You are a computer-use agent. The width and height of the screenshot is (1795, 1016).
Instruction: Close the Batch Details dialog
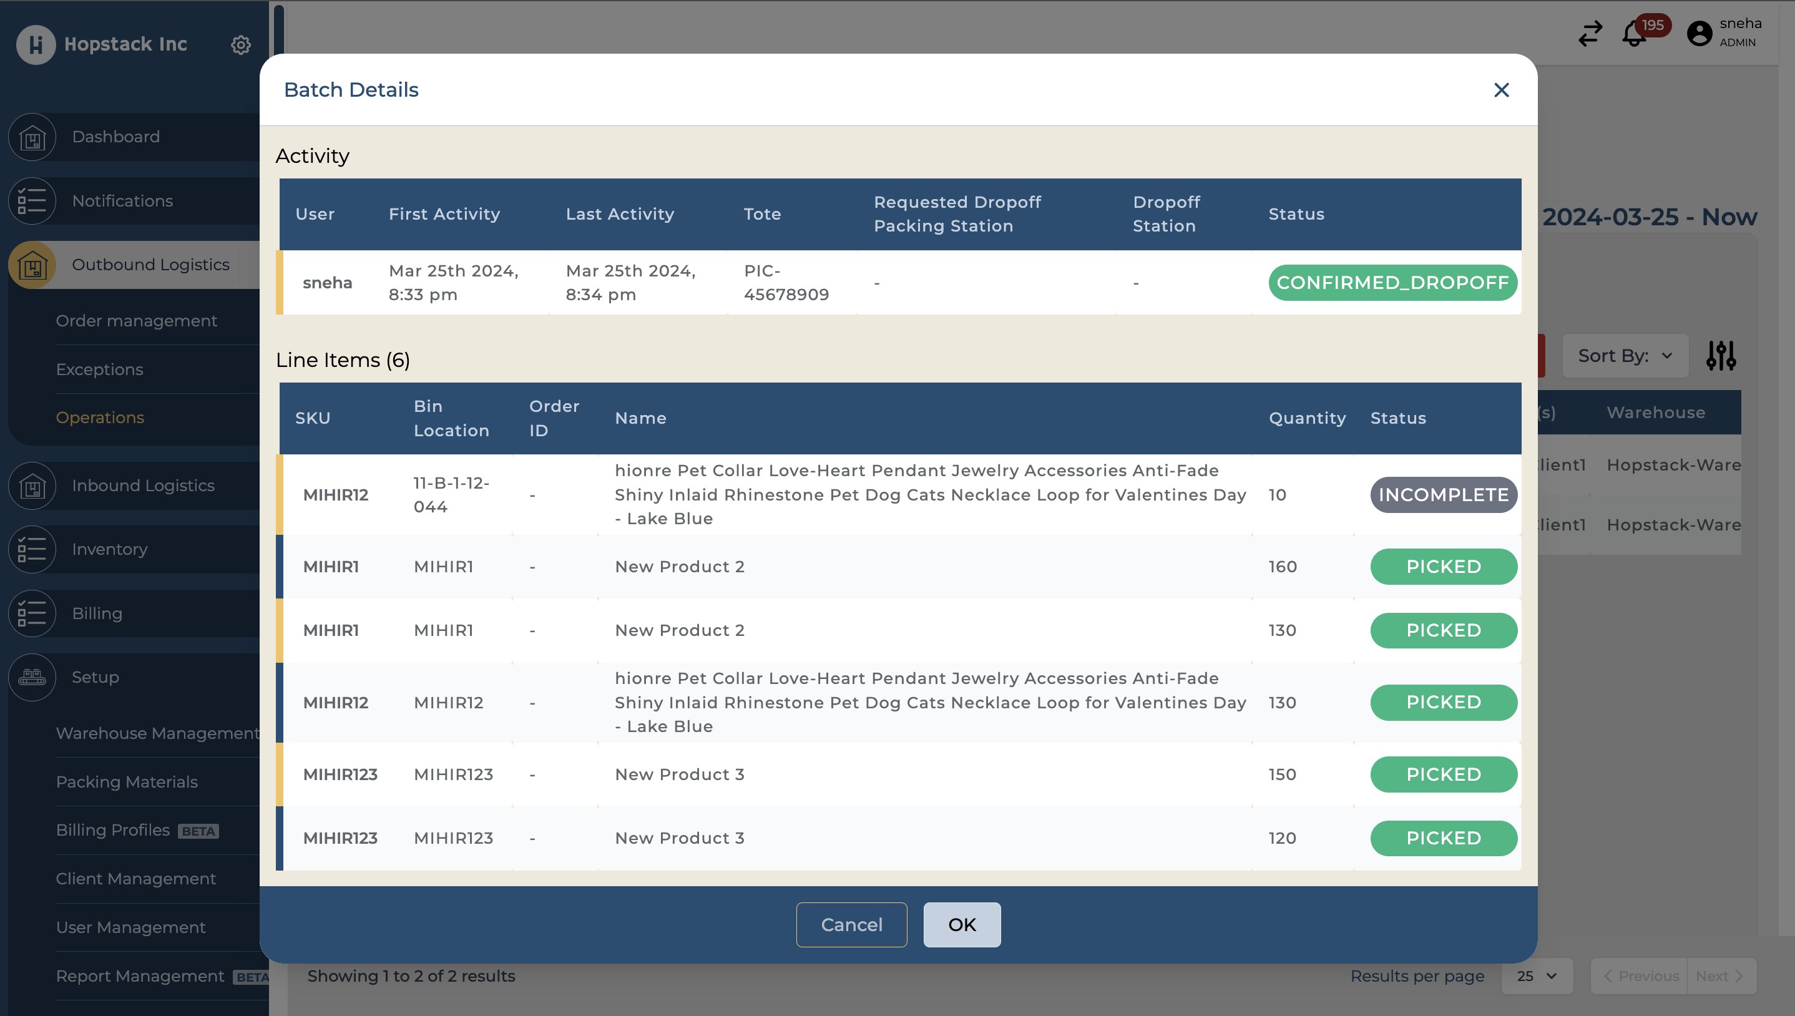(x=1501, y=90)
